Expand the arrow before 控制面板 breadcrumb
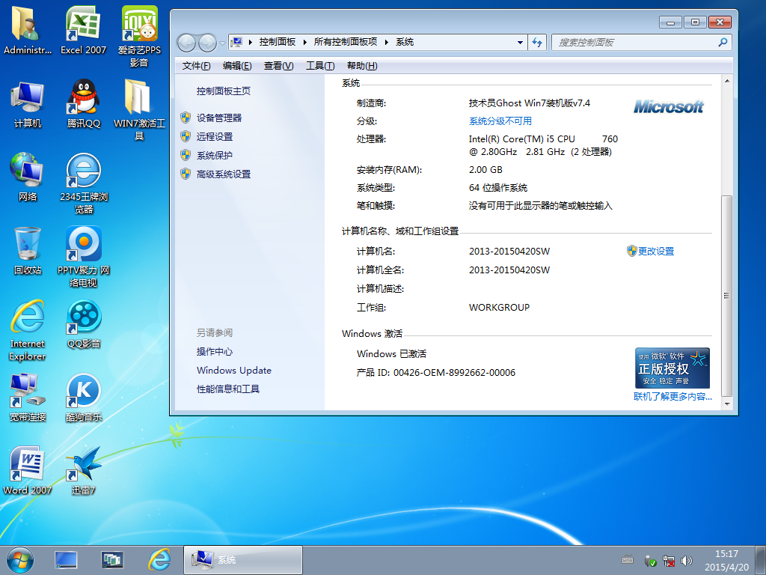Viewport: 766px width, 575px height. 250,42
